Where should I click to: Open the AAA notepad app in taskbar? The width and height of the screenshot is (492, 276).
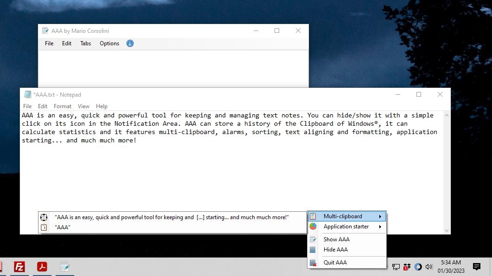(x=64, y=267)
